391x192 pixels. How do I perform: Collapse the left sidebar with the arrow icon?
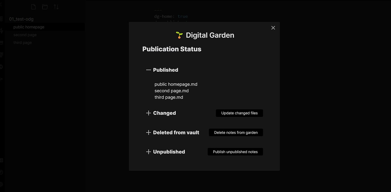[1, 5]
